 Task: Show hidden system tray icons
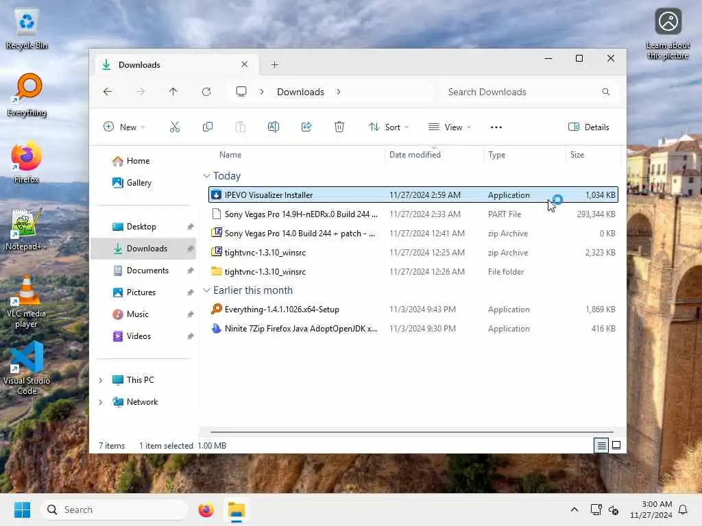pos(574,510)
